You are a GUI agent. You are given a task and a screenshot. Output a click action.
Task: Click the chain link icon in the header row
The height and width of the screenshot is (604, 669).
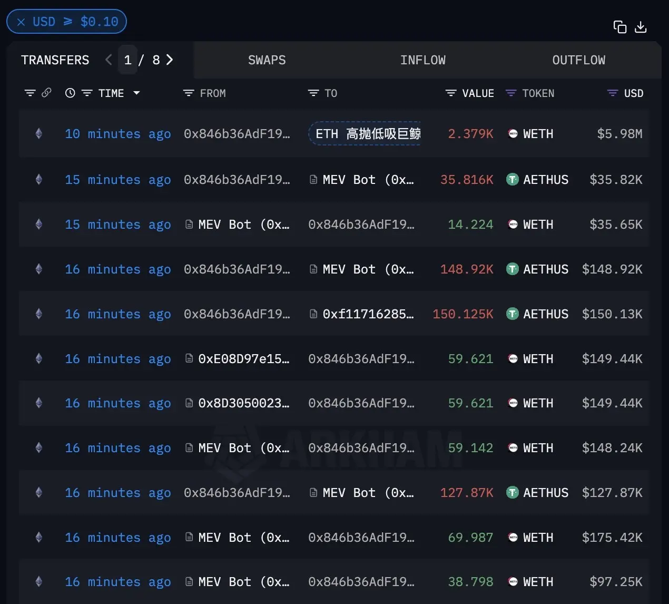[x=46, y=92]
